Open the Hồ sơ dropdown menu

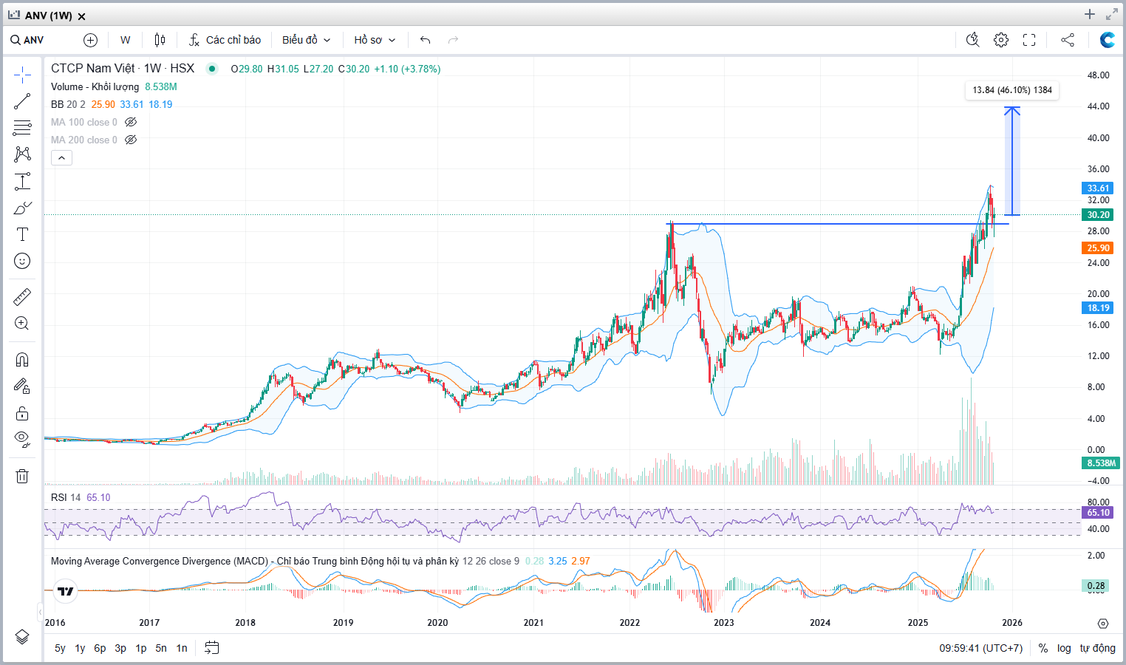[375, 40]
